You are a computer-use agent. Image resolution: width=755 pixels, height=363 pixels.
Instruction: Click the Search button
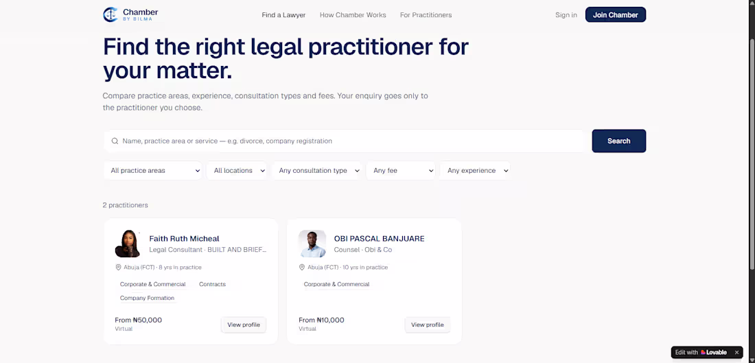click(618, 141)
